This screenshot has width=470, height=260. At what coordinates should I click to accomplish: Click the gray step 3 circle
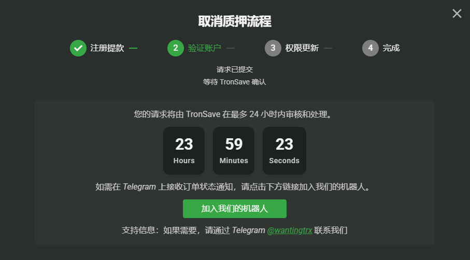click(x=273, y=48)
